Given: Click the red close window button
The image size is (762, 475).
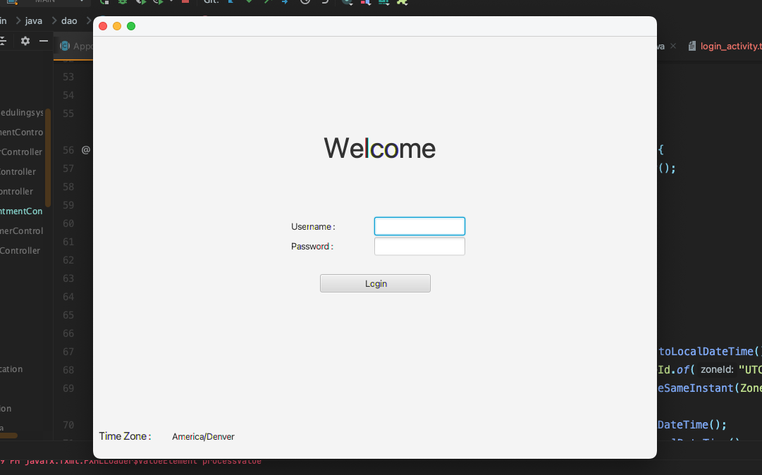Looking at the screenshot, I should [x=103, y=26].
